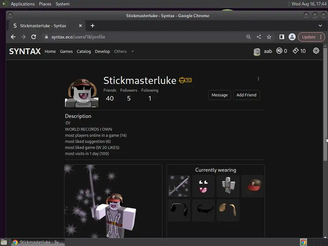
Task: Expand the Others dropdown menu
Action: tap(124, 52)
